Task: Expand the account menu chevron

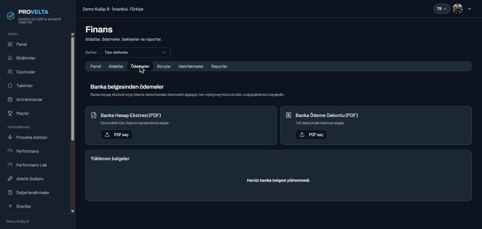Action: [469, 9]
